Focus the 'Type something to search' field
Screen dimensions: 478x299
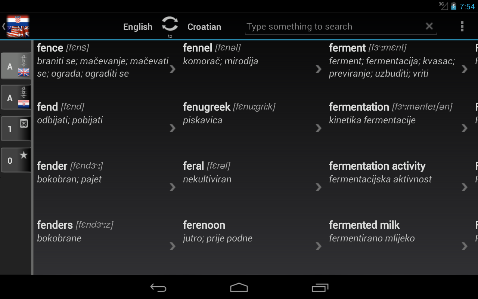coord(334,27)
